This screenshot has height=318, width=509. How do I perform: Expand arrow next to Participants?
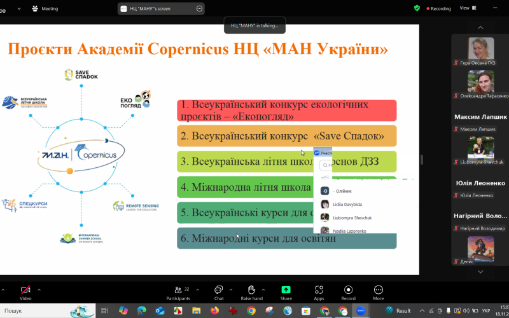click(197, 289)
